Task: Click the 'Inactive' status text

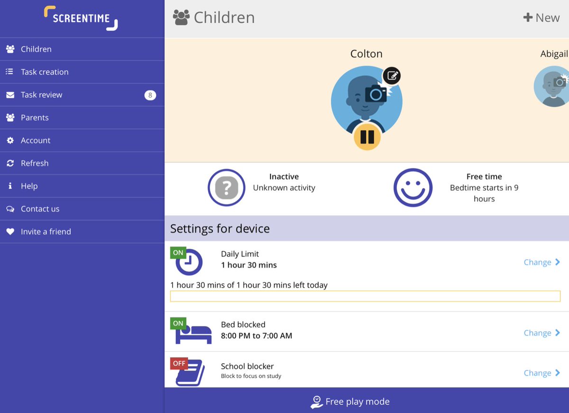Action: 284,176
